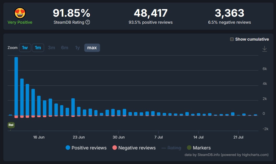
Task: Select the 1y zoom option
Action: (x=77, y=48)
